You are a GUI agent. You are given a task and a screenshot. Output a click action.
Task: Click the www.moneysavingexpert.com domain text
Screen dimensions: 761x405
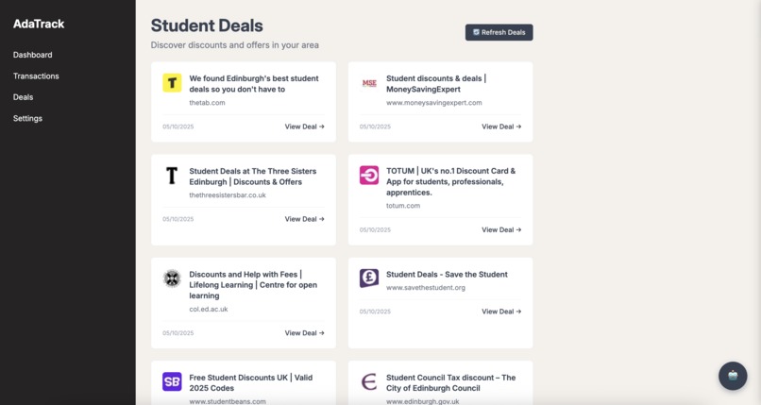tap(434, 103)
